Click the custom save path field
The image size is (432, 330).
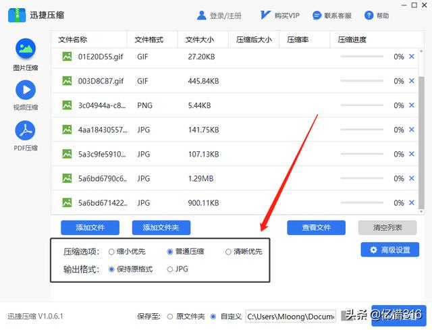(290, 316)
